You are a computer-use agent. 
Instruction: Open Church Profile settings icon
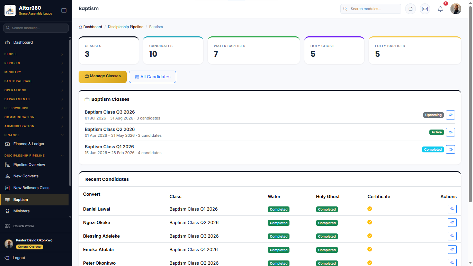click(7, 226)
